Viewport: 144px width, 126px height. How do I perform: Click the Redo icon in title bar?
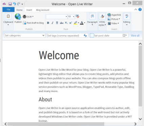[19, 4]
